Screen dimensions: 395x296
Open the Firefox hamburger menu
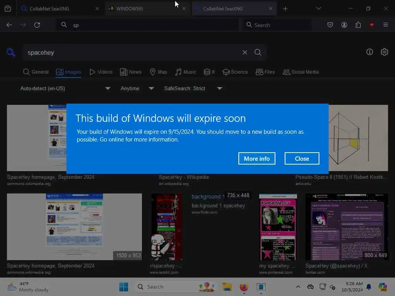pos(385,25)
